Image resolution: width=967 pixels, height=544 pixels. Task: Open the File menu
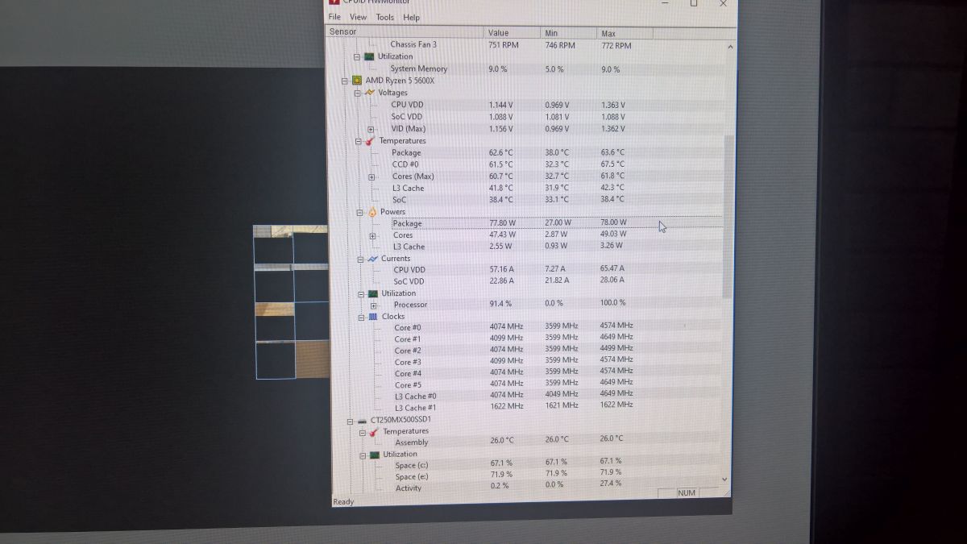(x=334, y=17)
